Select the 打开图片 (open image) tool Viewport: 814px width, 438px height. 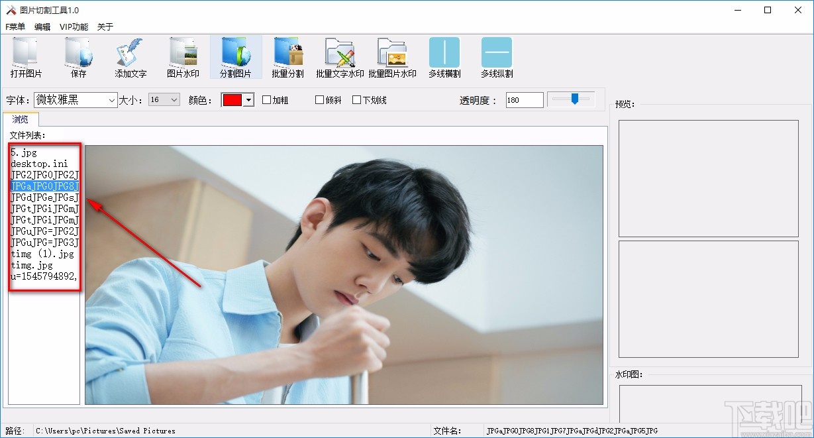26,58
